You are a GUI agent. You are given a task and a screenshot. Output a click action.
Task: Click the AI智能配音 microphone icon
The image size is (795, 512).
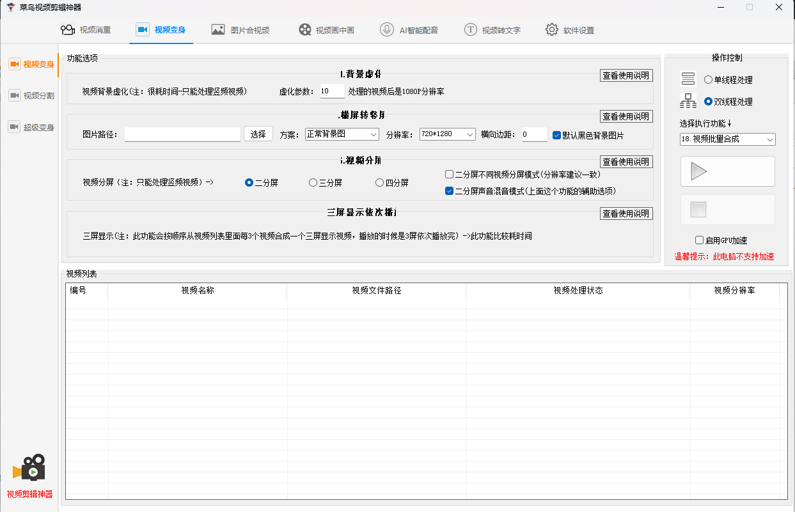tap(387, 30)
